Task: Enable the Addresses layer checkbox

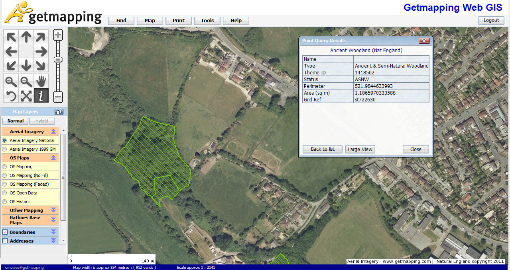Action: pos(5,241)
